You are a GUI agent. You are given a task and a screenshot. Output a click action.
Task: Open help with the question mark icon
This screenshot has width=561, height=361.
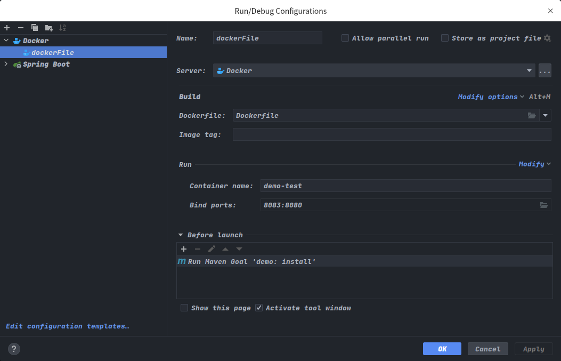point(14,349)
